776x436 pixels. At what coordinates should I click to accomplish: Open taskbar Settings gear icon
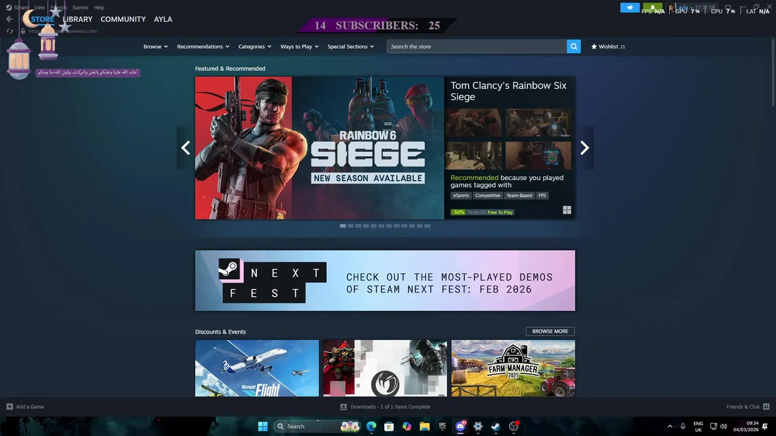coord(478,426)
